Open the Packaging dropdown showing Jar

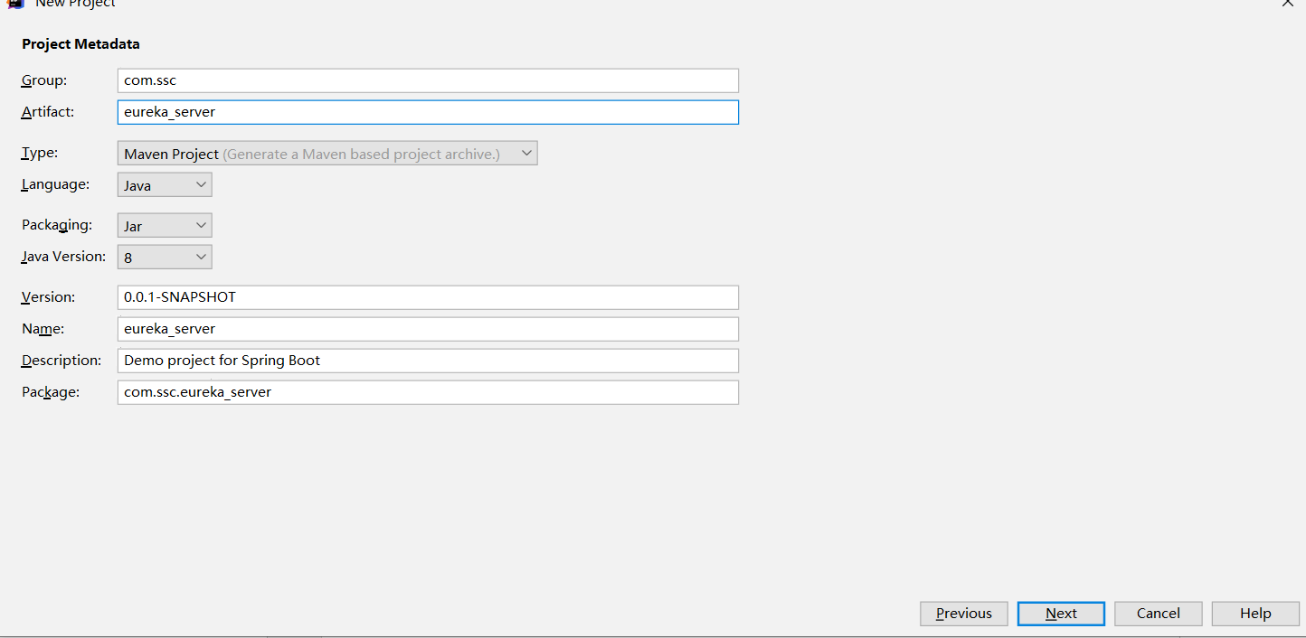165,226
